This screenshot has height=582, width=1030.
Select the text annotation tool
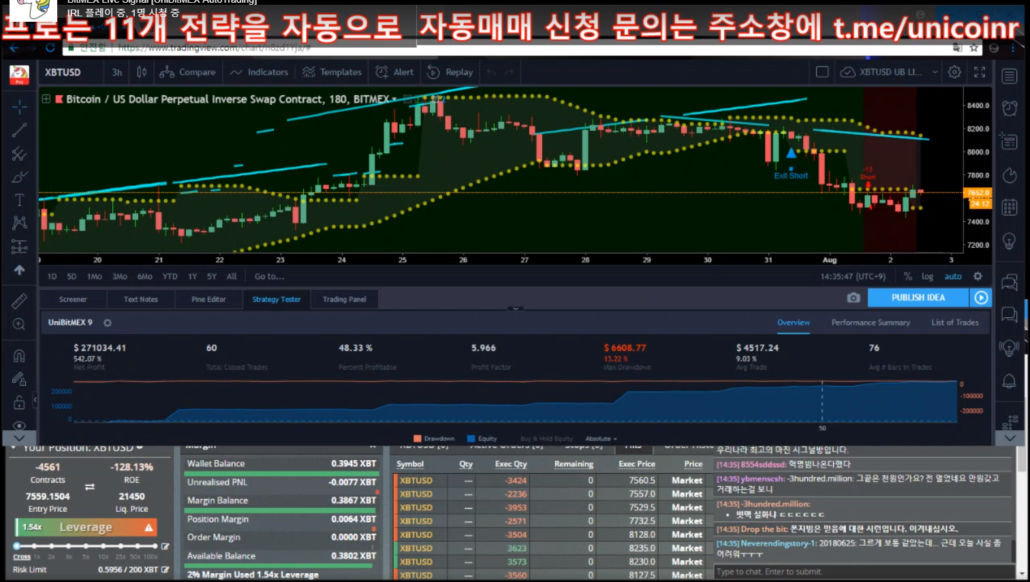click(x=19, y=199)
